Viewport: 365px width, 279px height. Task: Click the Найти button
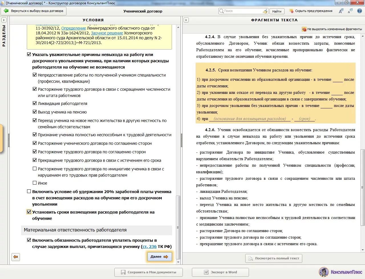[277, 11]
